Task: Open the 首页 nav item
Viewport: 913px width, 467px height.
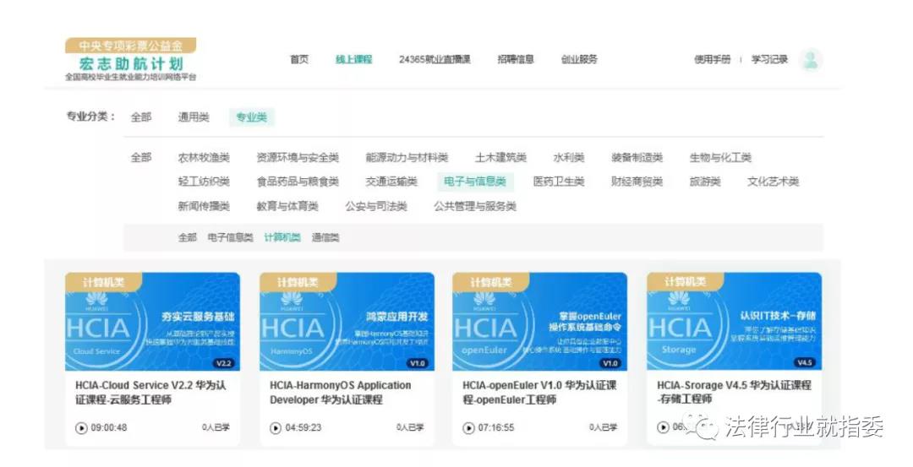Action: pyautogui.click(x=299, y=59)
